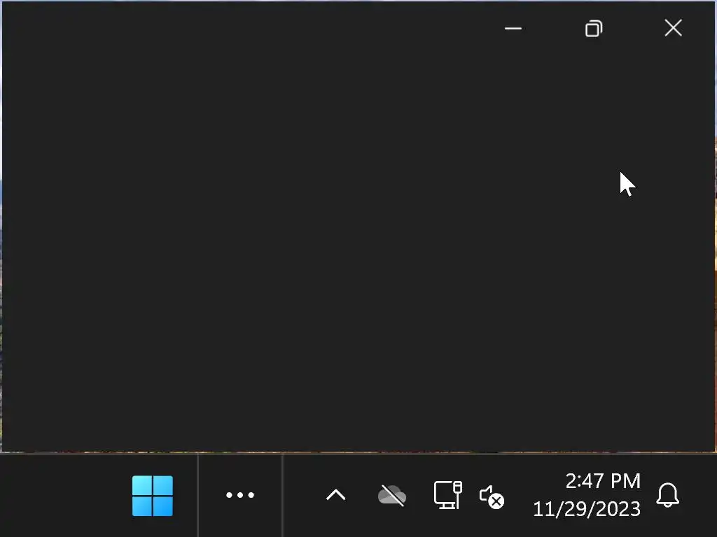Click the three-dot taskbar overflow icon

pyautogui.click(x=240, y=495)
